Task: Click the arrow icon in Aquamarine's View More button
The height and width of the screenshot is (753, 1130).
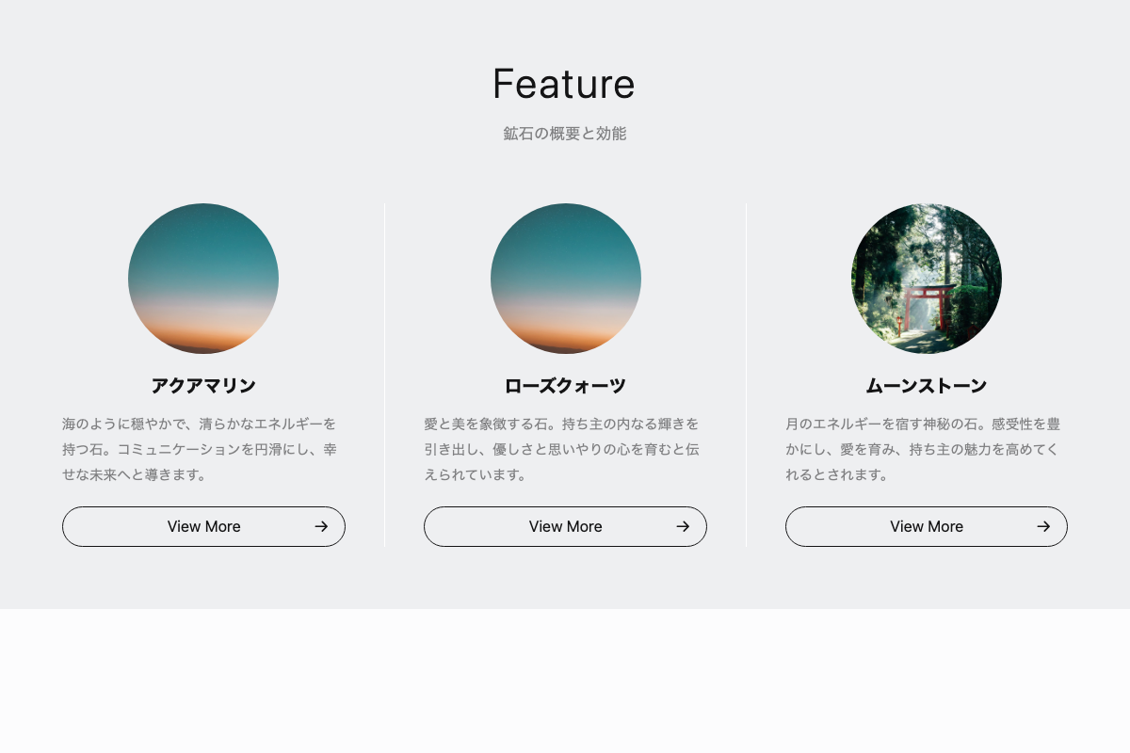Action: pos(321,526)
